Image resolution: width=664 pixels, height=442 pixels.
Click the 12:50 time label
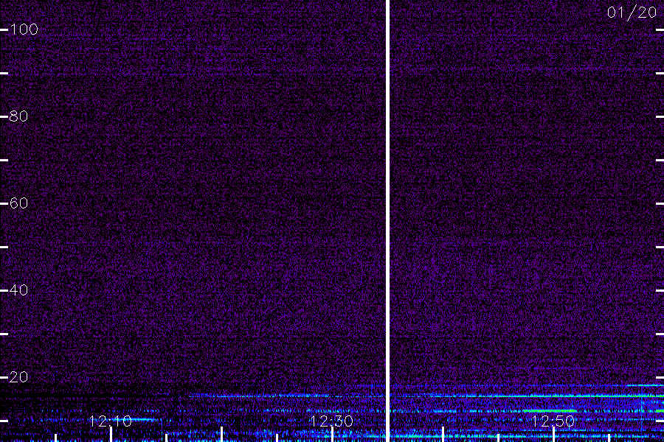point(553,421)
